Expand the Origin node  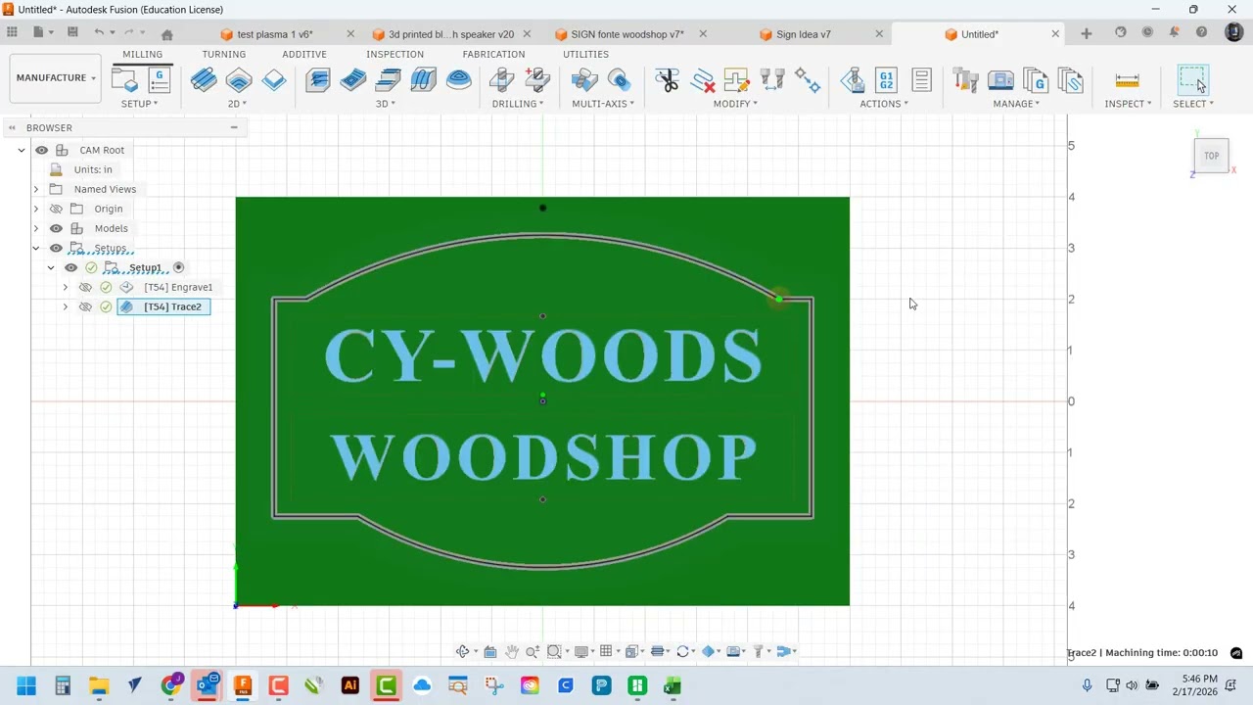click(x=36, y=209)
